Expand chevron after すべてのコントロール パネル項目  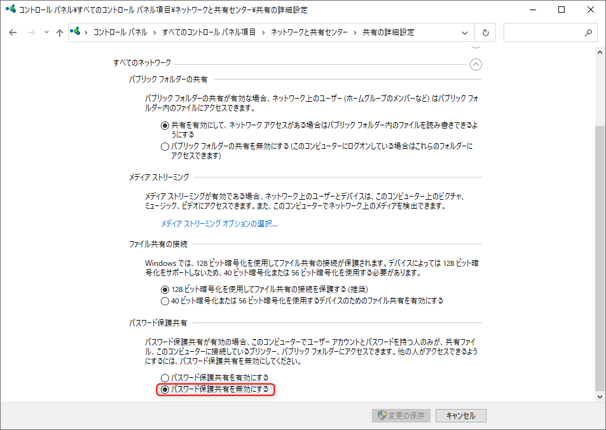pyautogui.click(x=263, y=33)
